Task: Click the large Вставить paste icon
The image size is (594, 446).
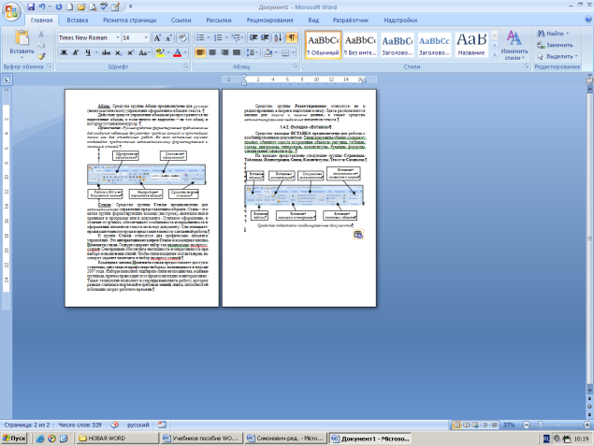Action: coord(22,37)
